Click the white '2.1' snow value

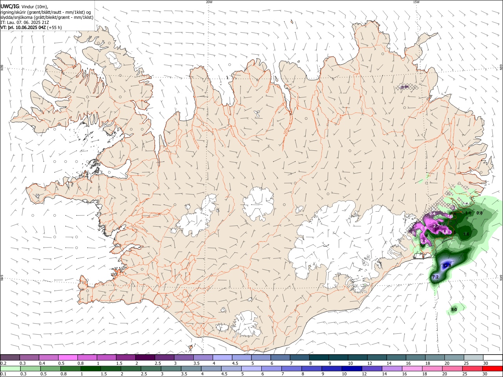click(424, 240)
